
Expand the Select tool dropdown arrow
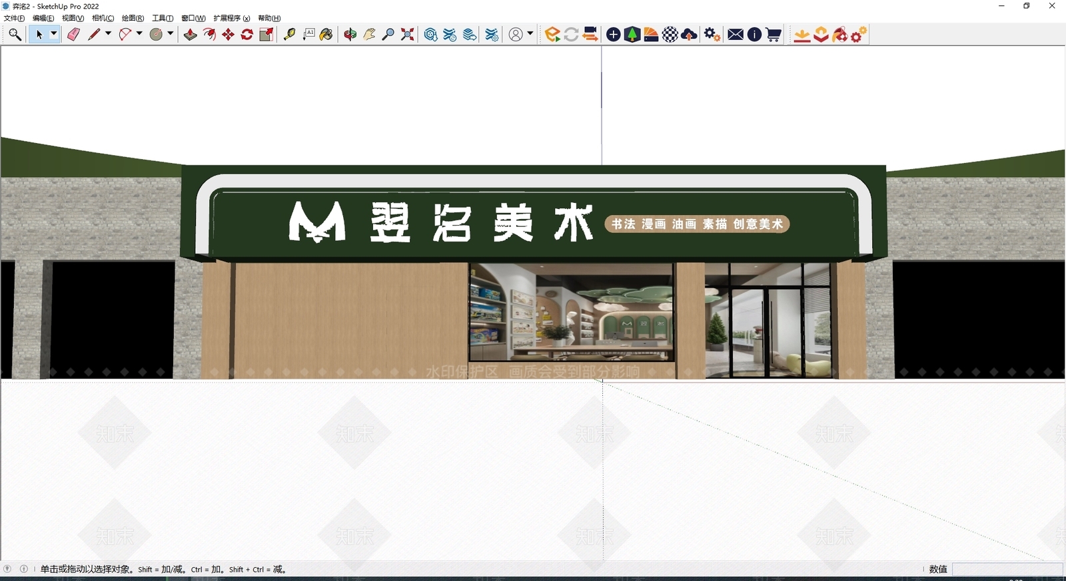tap(54, 34)
